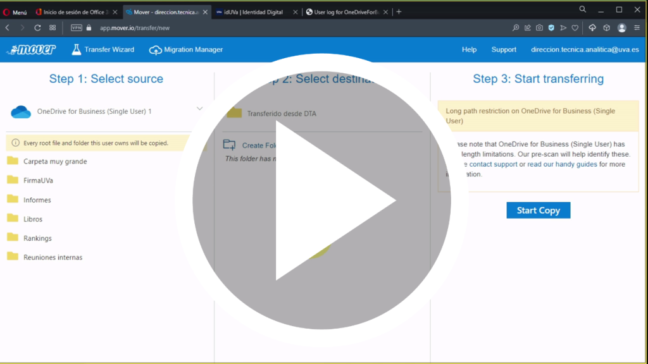Open the tracking protection shield
This screenshot has width=648, height=364.
tap(551, 28)
